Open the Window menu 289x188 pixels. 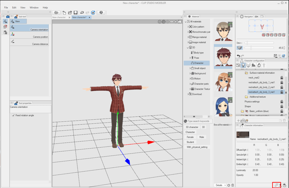coord(34,8)
